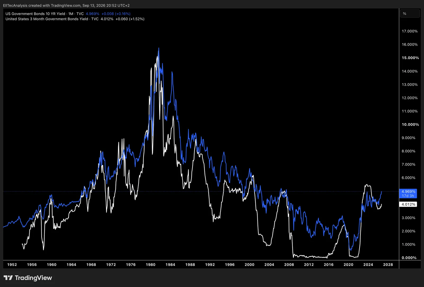The image size is (424, 287).
Task: Click the 10.000% price scale label
Action: point(410,125)
